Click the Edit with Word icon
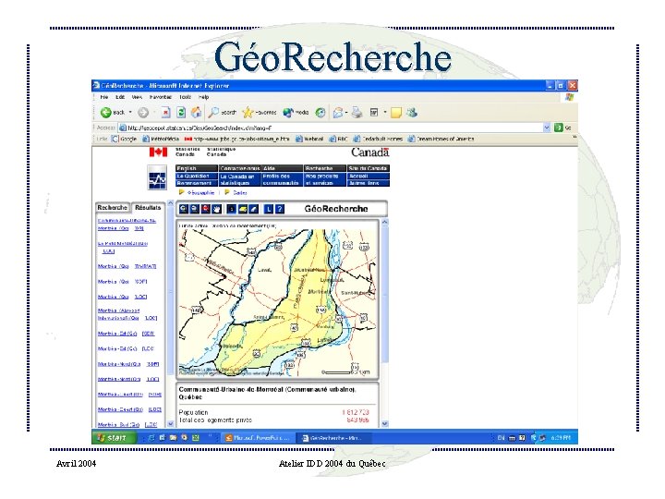 click(x=374, y=113)
